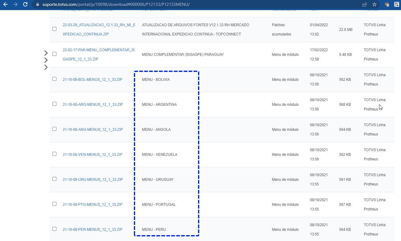
Task: Click the '01/04/2022 13:02' date cell
Action: click(319, 30)
